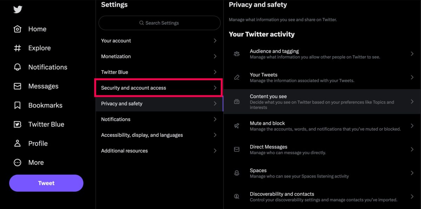Viewport: 421px width, 209px height.
Task: Open Notifications via bell icon
Action: tap(18, 67)
